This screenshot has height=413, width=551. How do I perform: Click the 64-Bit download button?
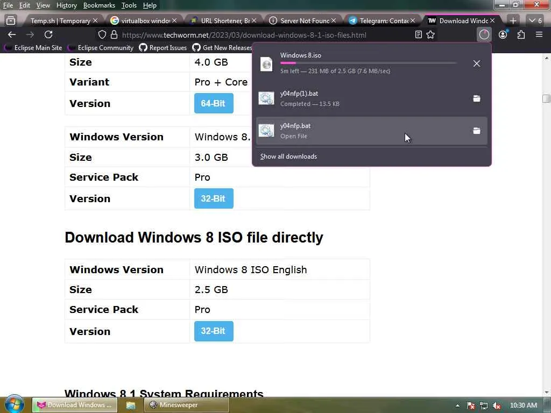(x=214, y=103)
